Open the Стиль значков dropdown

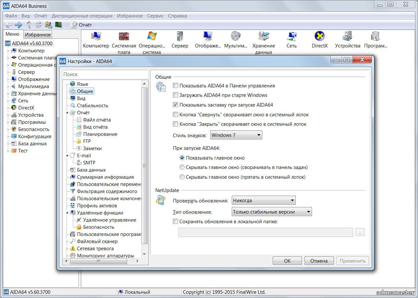236,135
